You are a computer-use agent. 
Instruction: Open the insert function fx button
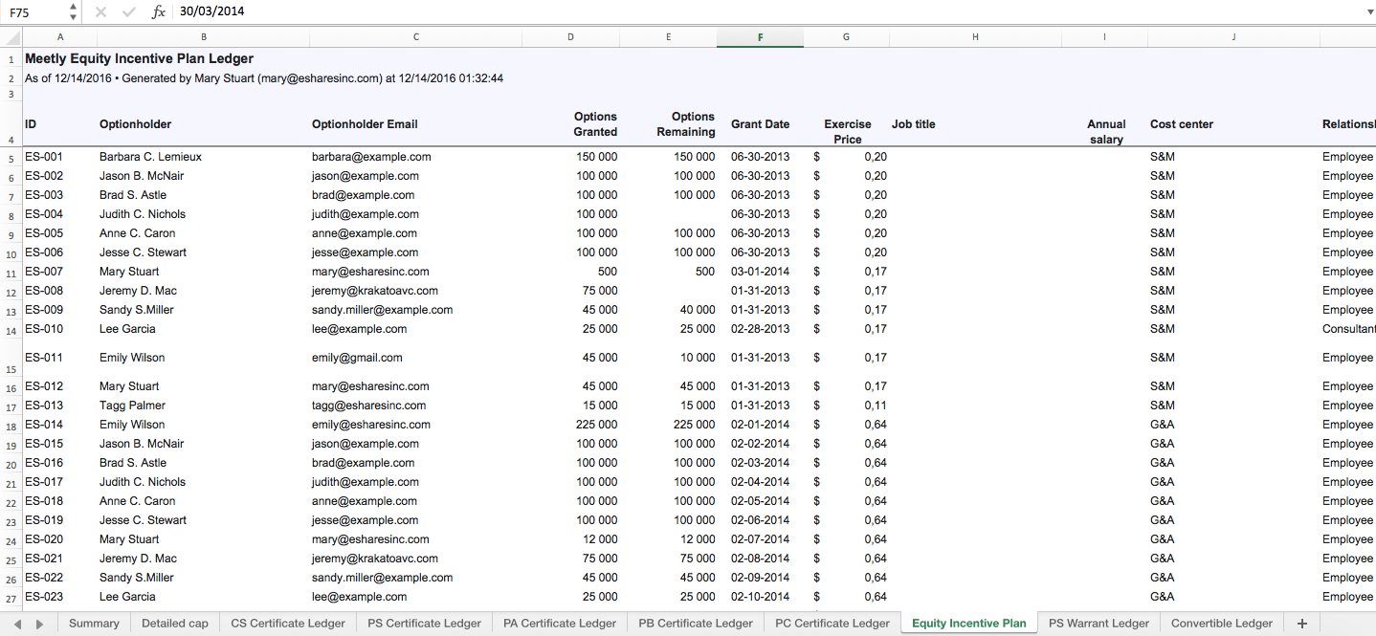pos(159,11)
